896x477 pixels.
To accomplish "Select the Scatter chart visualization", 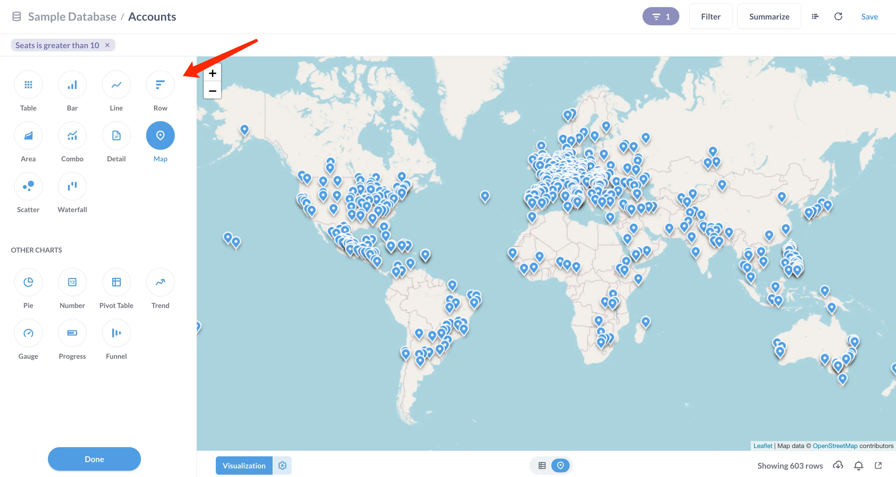I will click(28, 187).
